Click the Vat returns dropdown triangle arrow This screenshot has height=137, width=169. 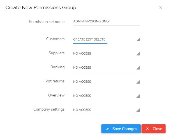138,82
